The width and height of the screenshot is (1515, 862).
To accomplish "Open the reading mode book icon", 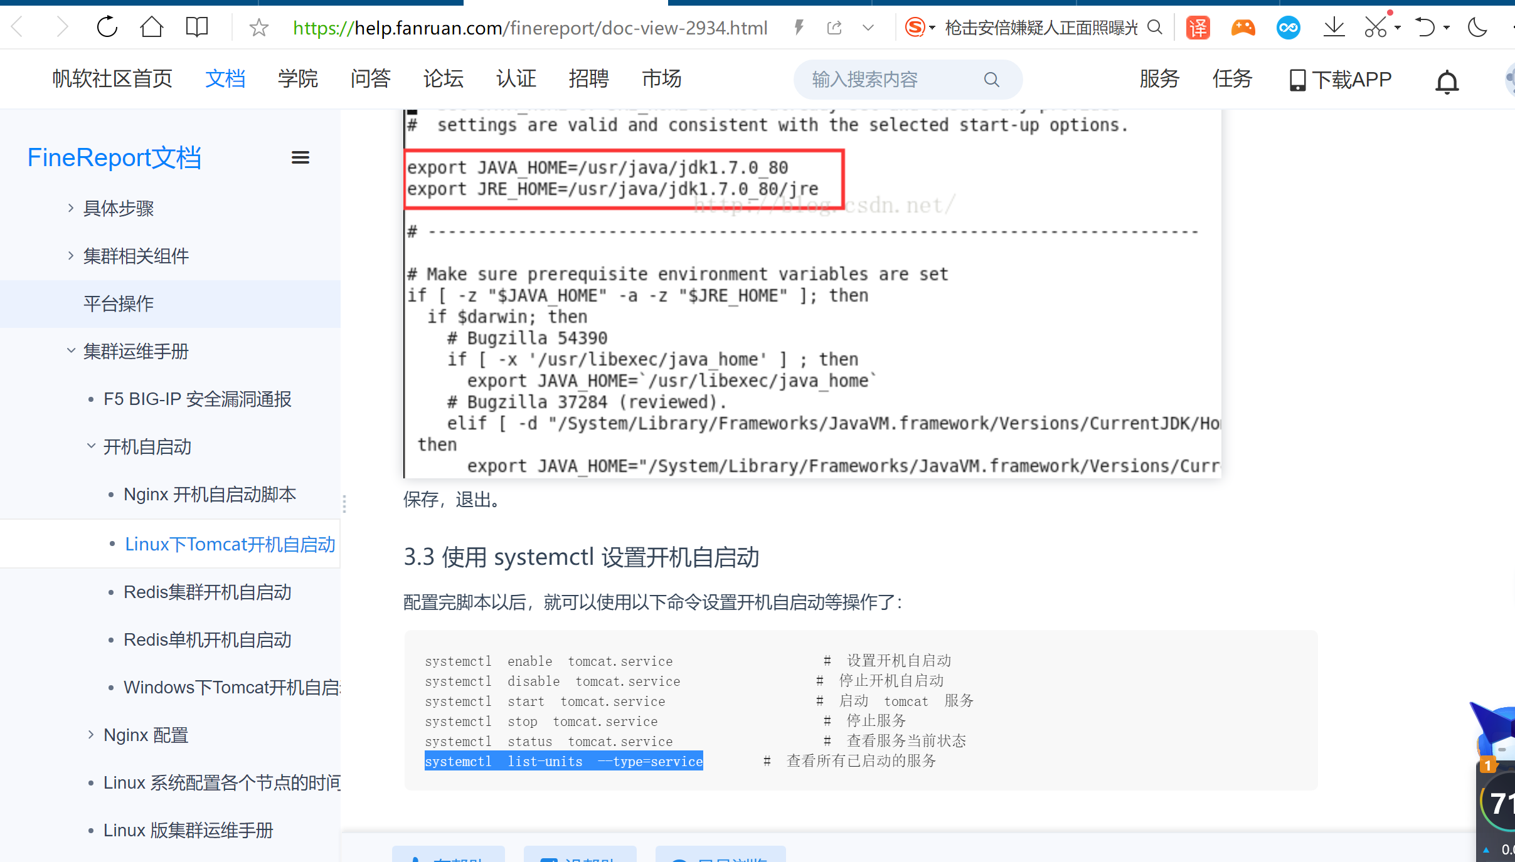I will pyautogui.click(x=196, y=27).
